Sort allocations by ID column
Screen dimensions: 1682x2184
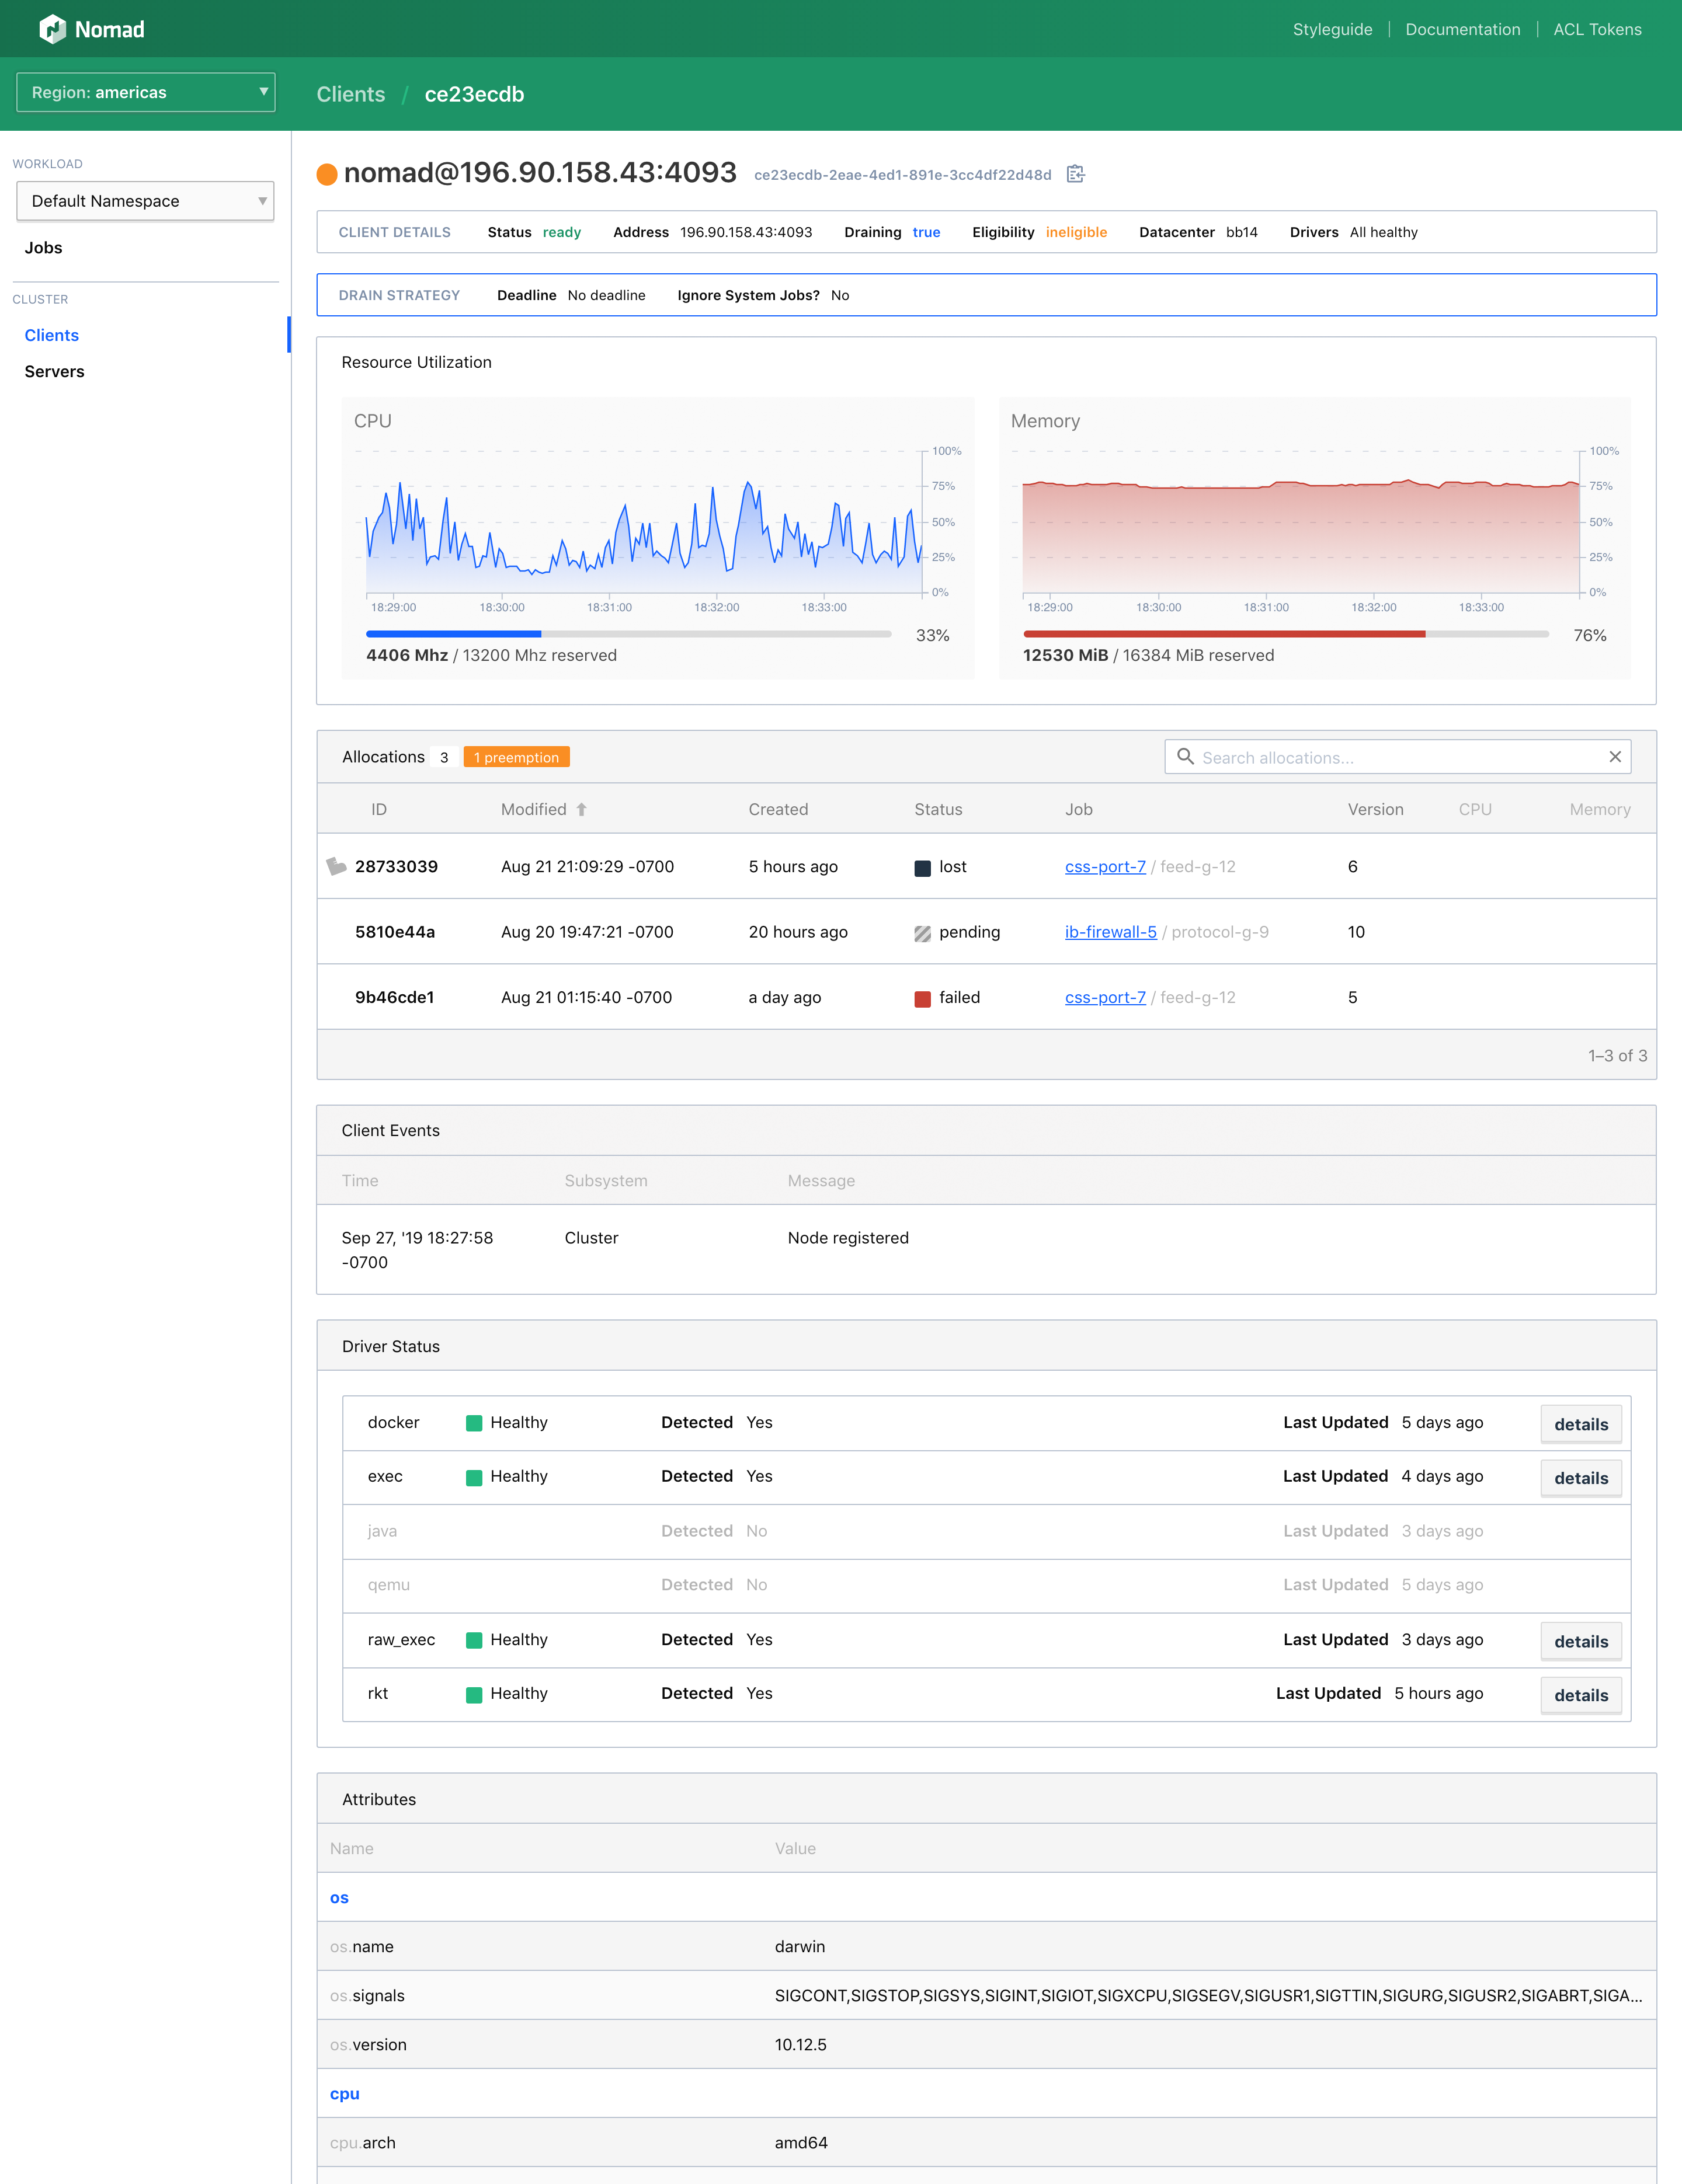tap(378, 809)
